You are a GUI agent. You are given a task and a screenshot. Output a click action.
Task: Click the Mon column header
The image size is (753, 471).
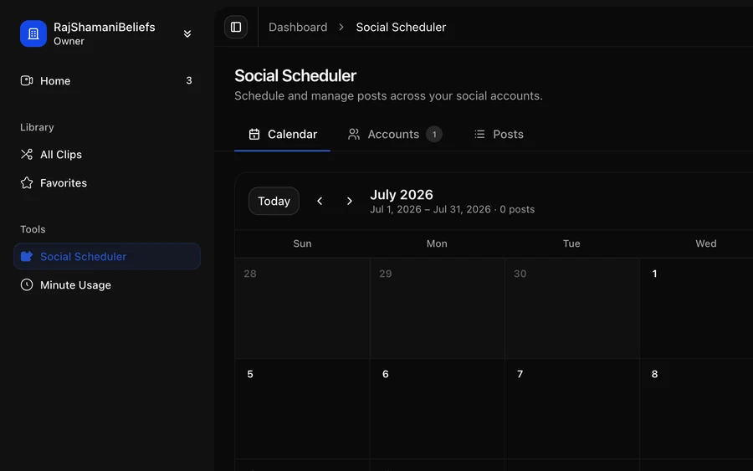click(437, 243)
